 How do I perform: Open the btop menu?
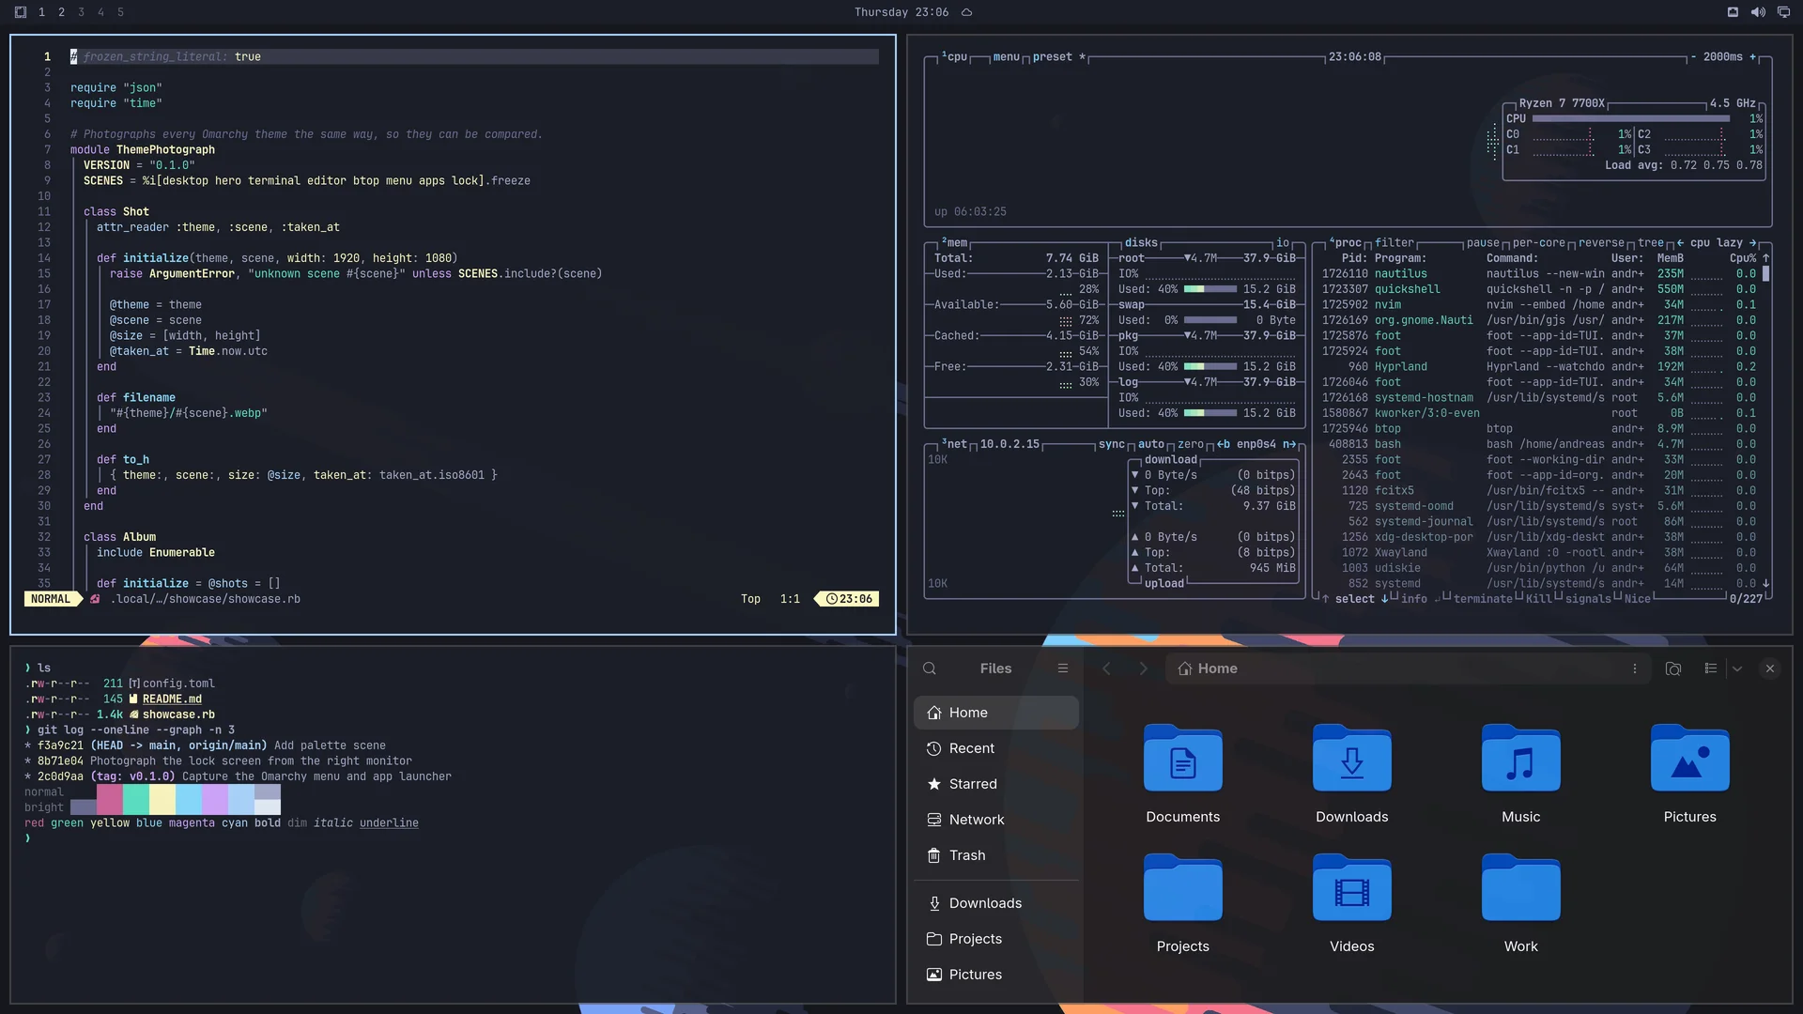click(x=1006, y=56)
